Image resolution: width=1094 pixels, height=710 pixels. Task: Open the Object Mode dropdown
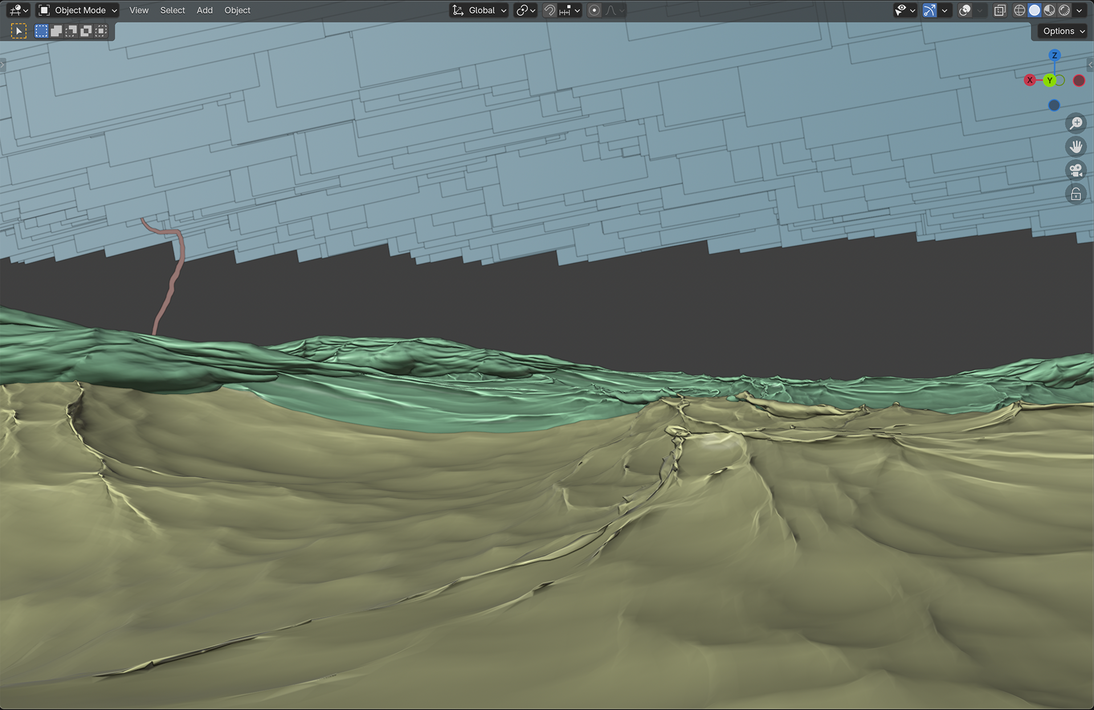77,10
